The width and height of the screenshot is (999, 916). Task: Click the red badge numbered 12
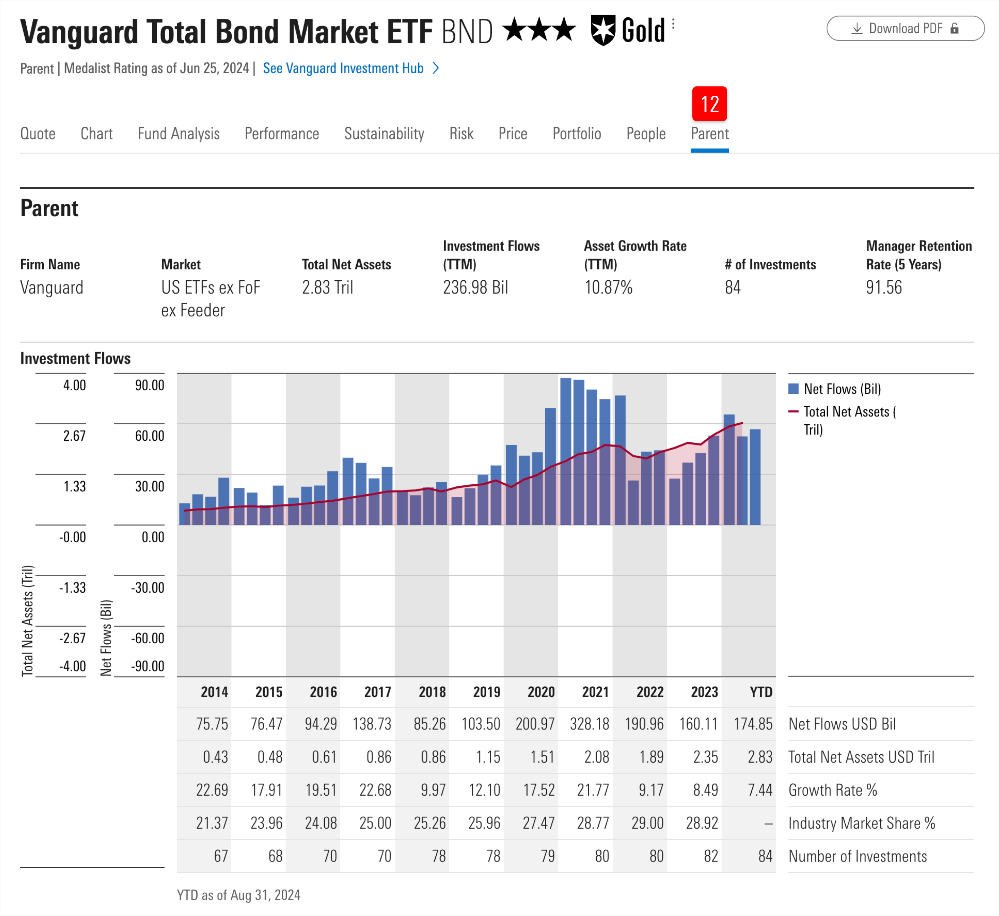(710, 104)
